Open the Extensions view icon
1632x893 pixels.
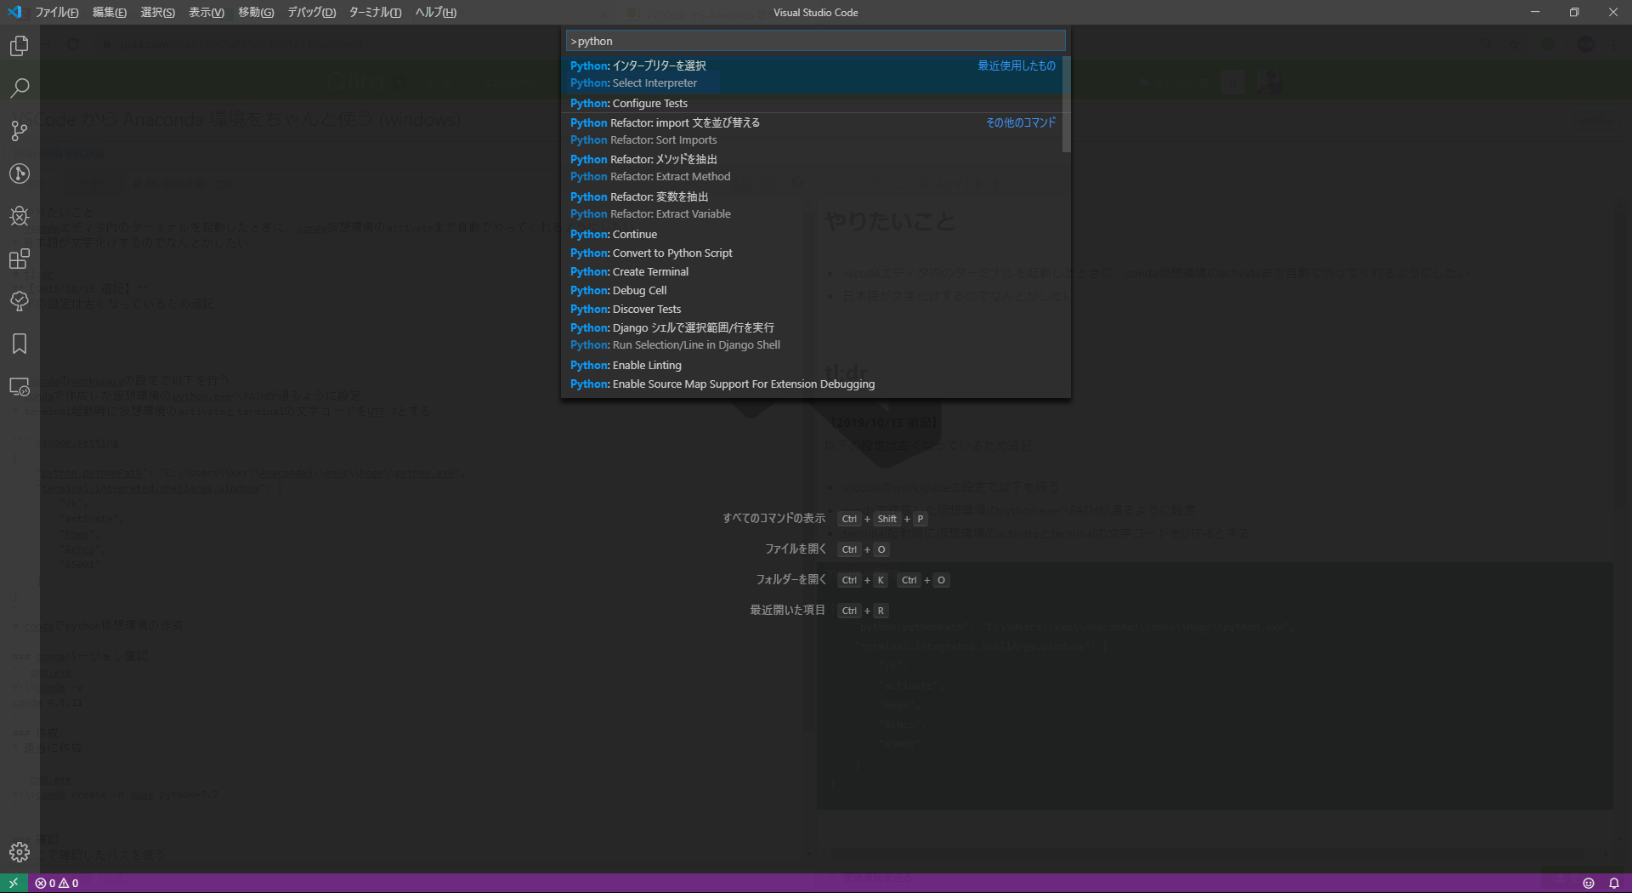point(19,259)
